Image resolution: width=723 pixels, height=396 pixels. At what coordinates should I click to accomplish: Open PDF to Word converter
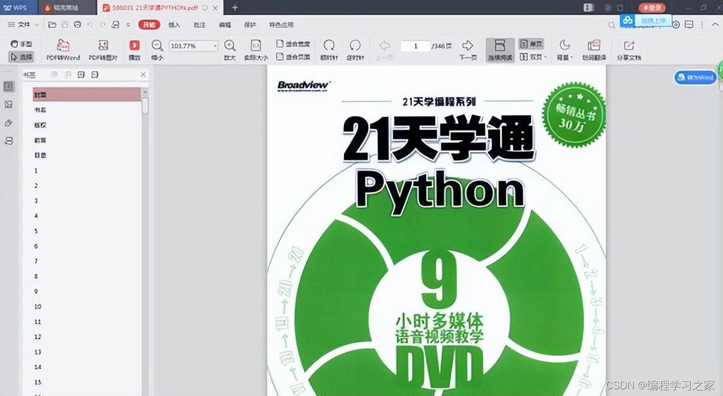point(63,50)
